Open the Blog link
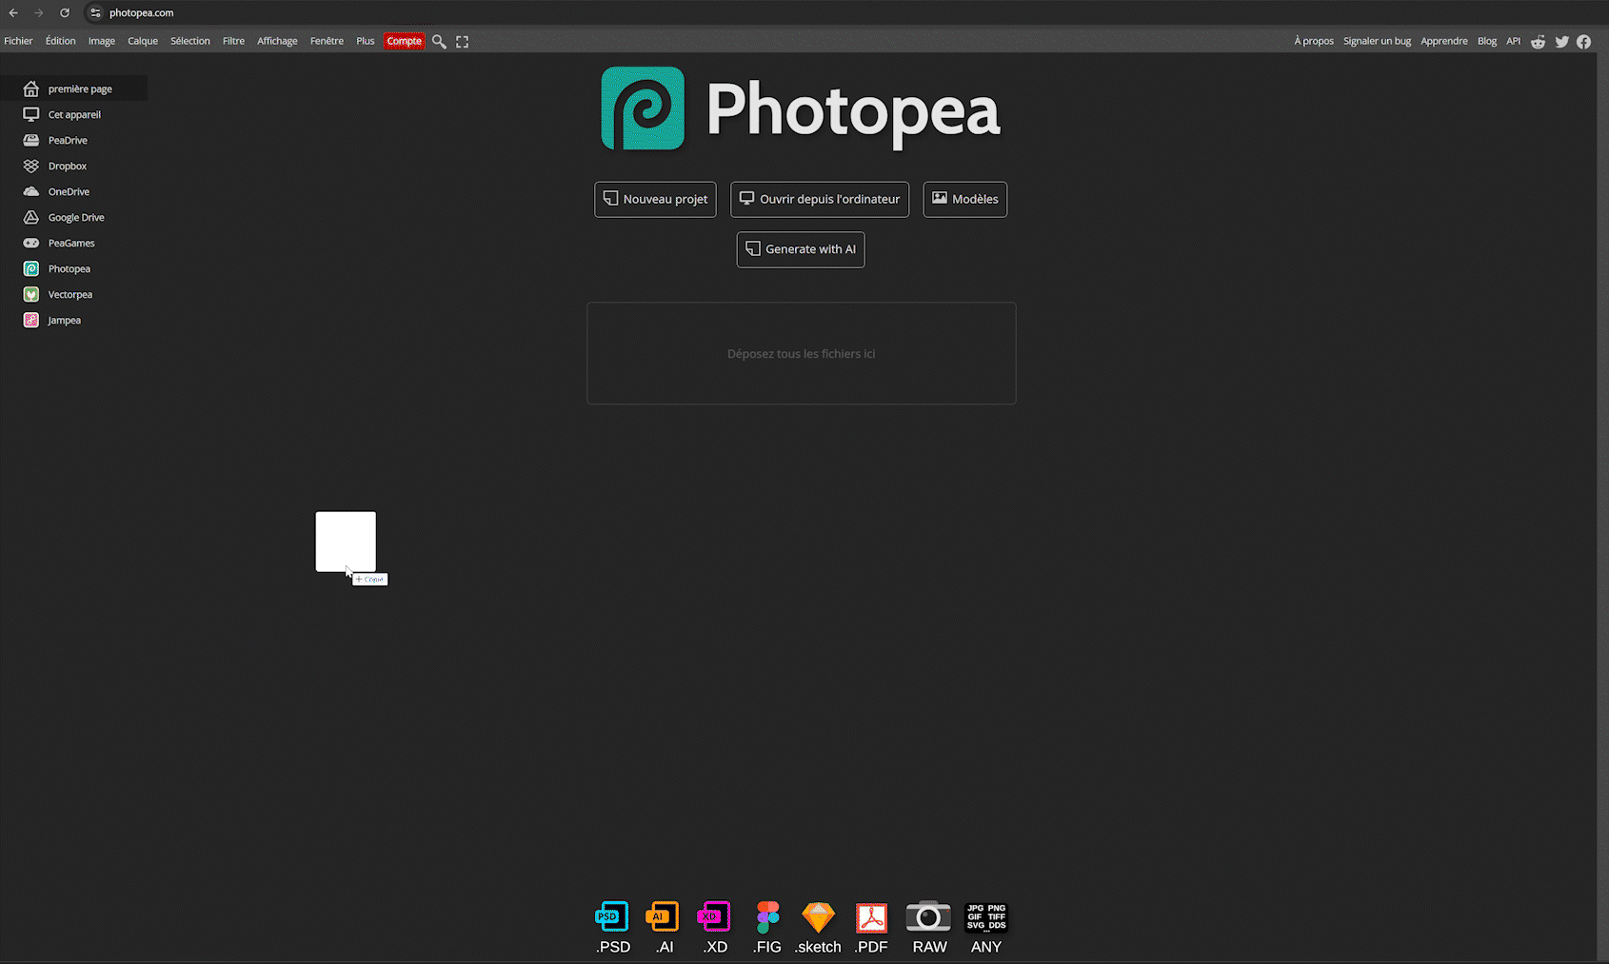Viewport: 1609px width, 964px height. (1487, 41)
